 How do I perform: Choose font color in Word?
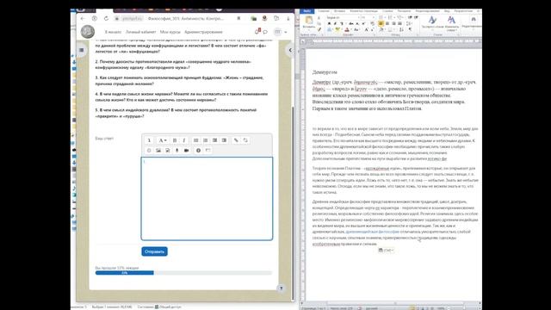tap(347, 29)
